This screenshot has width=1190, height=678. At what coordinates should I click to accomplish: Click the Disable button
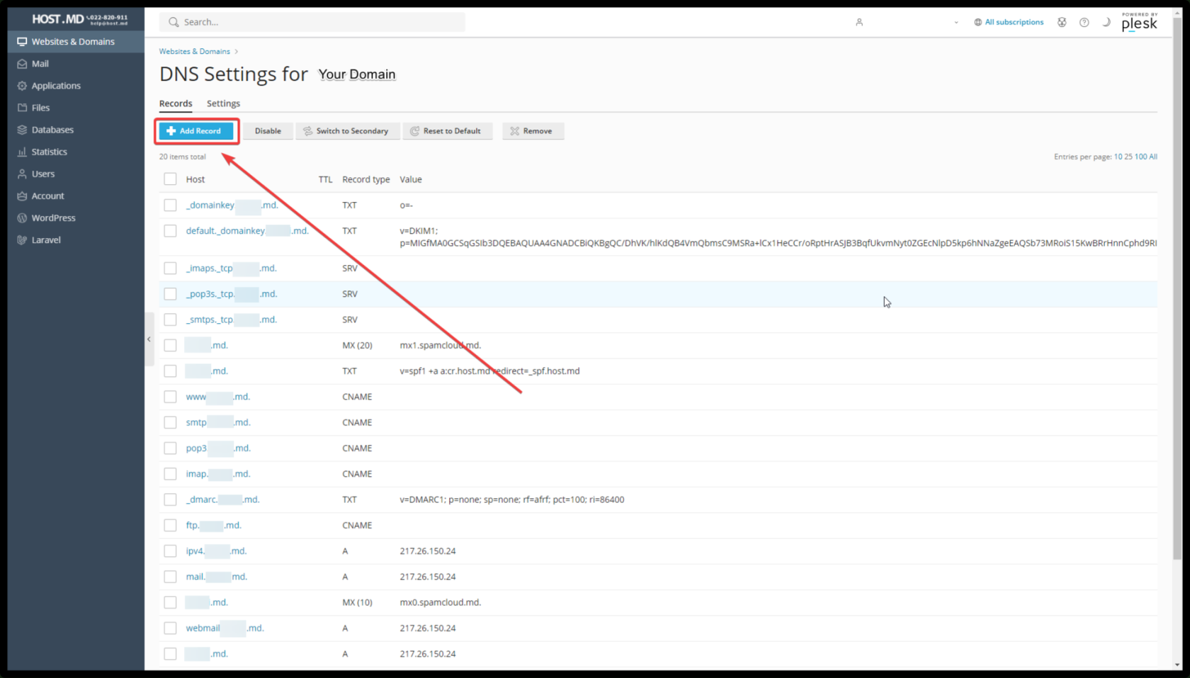(x=268, y=131)
